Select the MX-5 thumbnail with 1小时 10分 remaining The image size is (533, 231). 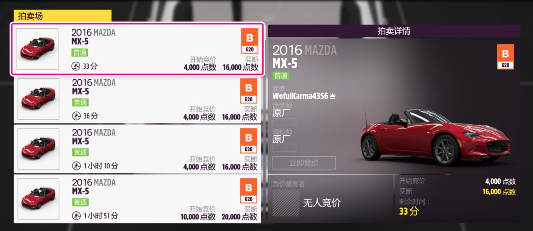tap(38, 149)
